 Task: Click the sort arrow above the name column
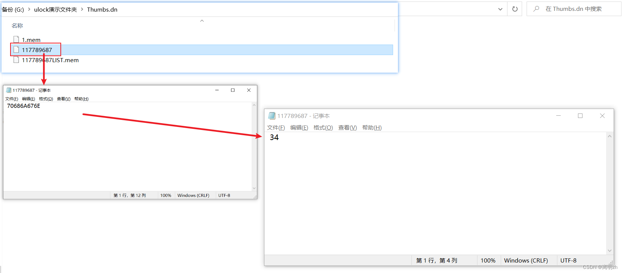[202, 21]
